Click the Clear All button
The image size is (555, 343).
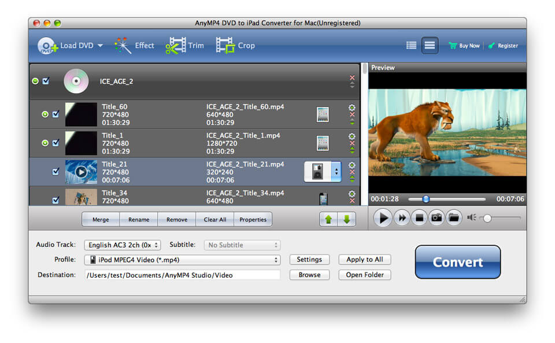pos(215,219)
